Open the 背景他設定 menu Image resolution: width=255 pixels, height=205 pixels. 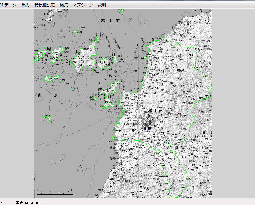pos(44,5)
